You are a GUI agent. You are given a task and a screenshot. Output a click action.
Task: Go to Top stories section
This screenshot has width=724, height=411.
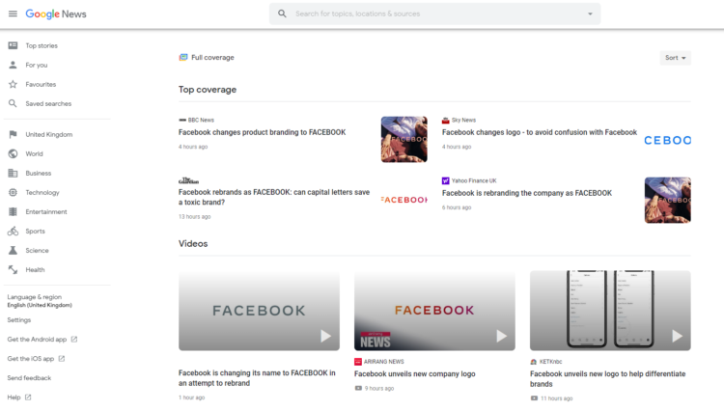(x=41, y=45)
